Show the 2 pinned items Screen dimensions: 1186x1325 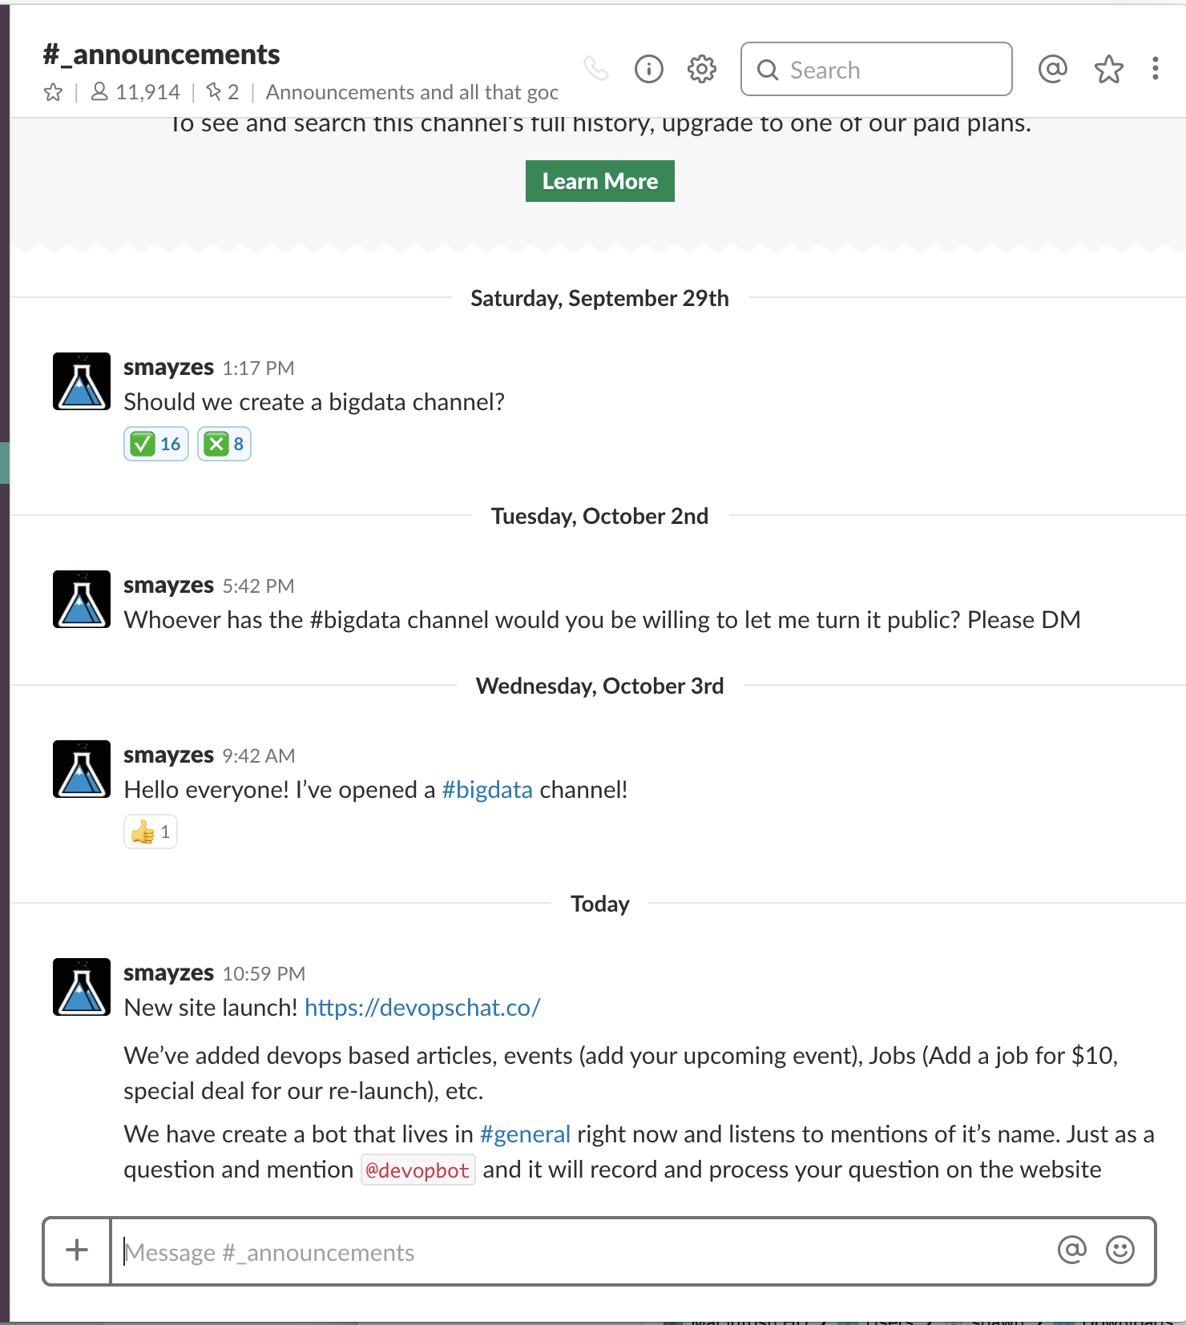click(x=223, y=91)
